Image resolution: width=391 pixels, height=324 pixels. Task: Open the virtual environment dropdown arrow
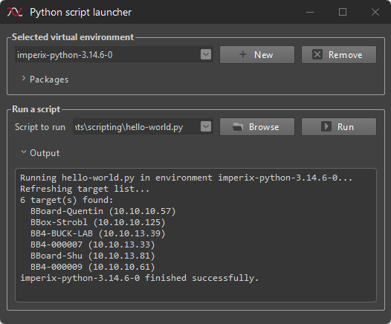206,54
